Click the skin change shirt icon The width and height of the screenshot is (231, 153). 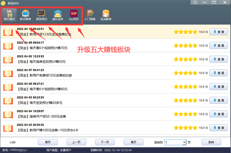[x=195, y=2]
